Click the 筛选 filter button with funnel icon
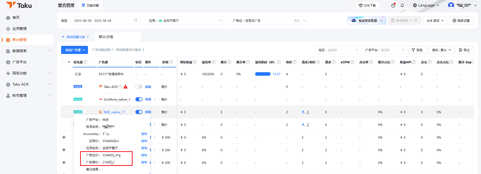This screenshot has width=481, height=174. point(417,50)
